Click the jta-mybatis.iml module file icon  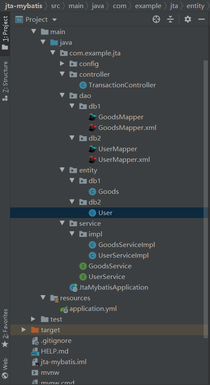pyautogui.click(x=35, y=362)
